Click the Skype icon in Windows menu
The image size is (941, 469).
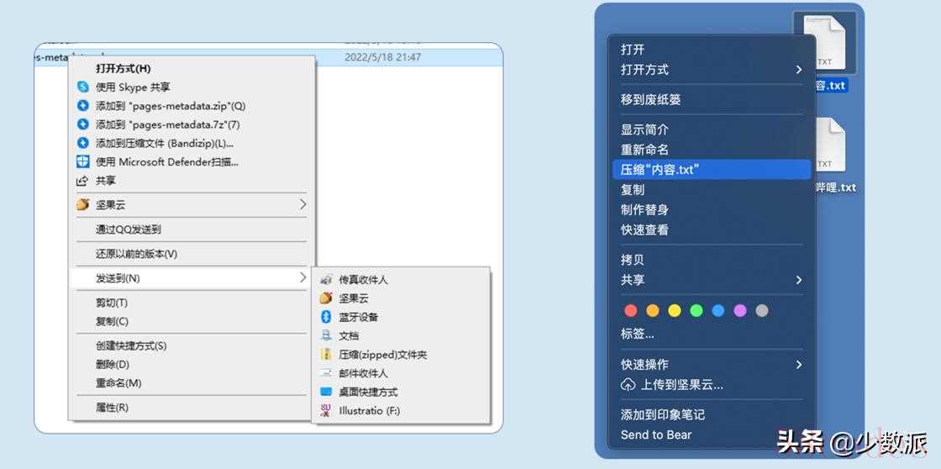coord(83,87)
